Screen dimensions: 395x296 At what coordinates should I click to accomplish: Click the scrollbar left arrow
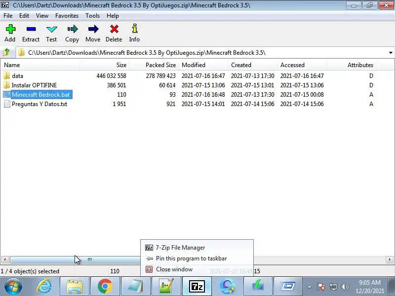tap(5, 259)
